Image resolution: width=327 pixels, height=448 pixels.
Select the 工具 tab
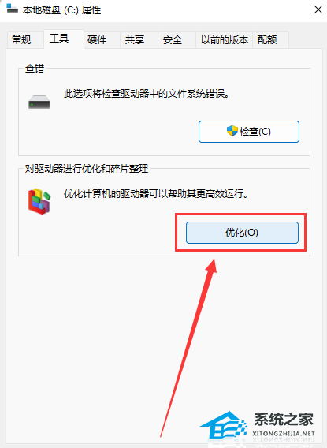click(x=59, y=39)
